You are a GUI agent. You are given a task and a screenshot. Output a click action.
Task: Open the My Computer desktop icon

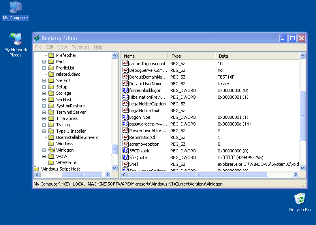15,11
